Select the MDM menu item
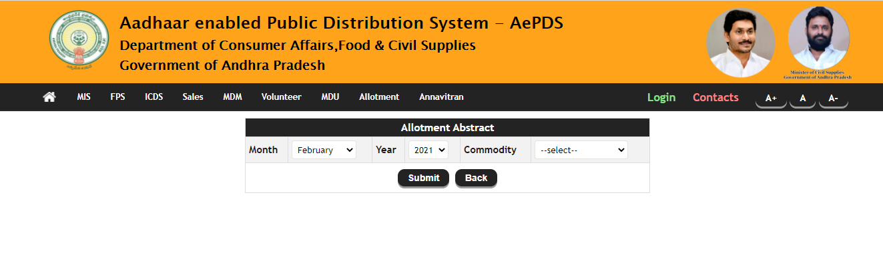Screen dimensions: 883x257 [232, 97]
